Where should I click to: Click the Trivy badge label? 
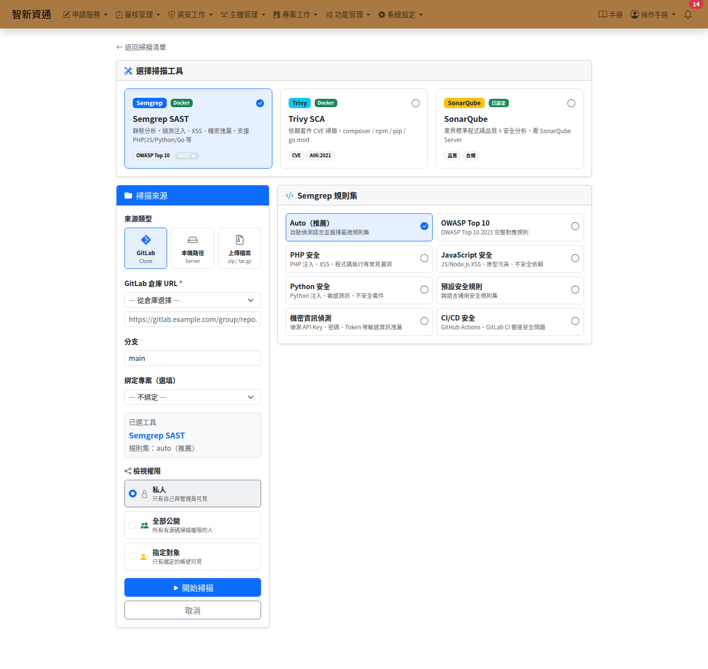(x=299, y=103)
